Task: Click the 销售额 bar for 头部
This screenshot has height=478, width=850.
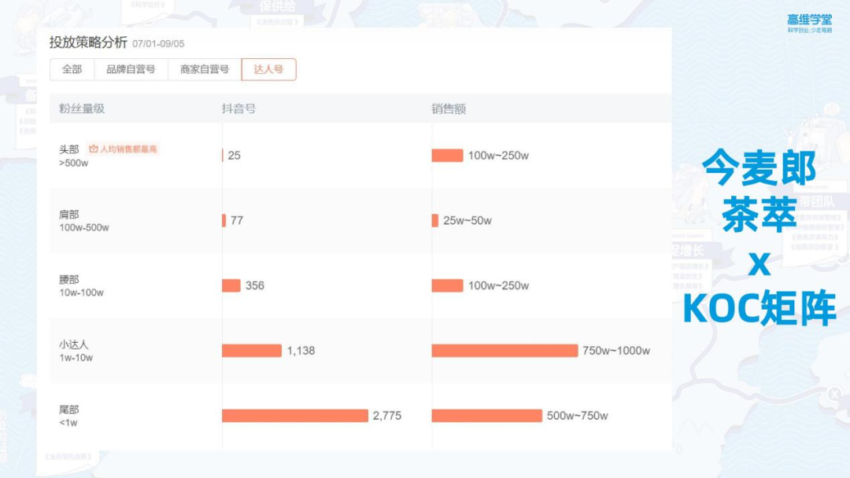Action: pyautogui.click(x=447, y=156)
